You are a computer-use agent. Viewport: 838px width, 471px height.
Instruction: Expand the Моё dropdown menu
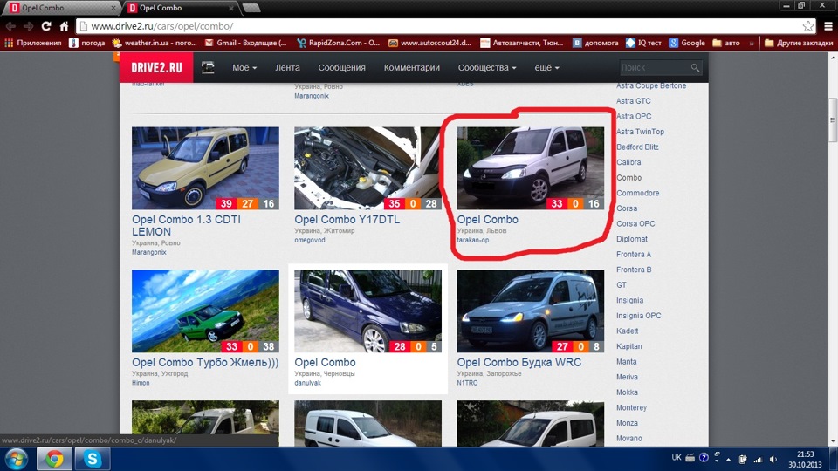[244, 68]
